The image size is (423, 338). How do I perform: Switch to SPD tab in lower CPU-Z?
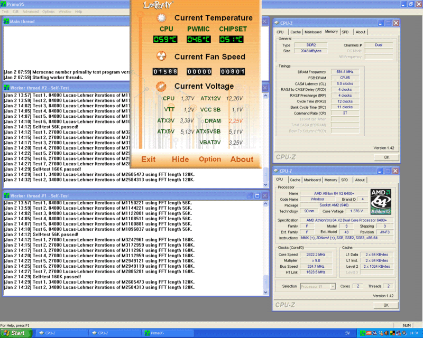[345, 180]
